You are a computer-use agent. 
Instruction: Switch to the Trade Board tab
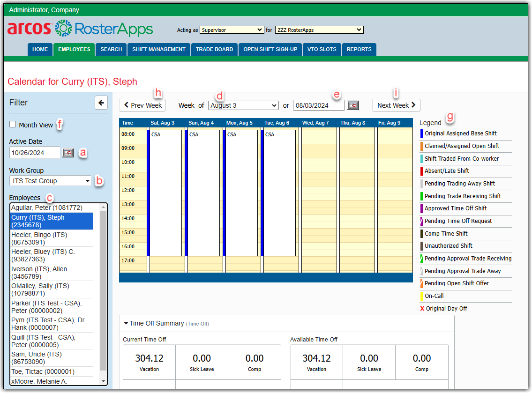coord(214,49)
